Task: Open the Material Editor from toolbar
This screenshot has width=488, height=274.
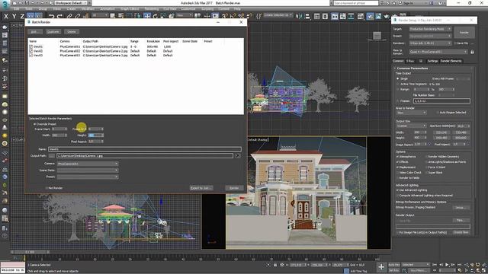Action: [x=361, y=16]
